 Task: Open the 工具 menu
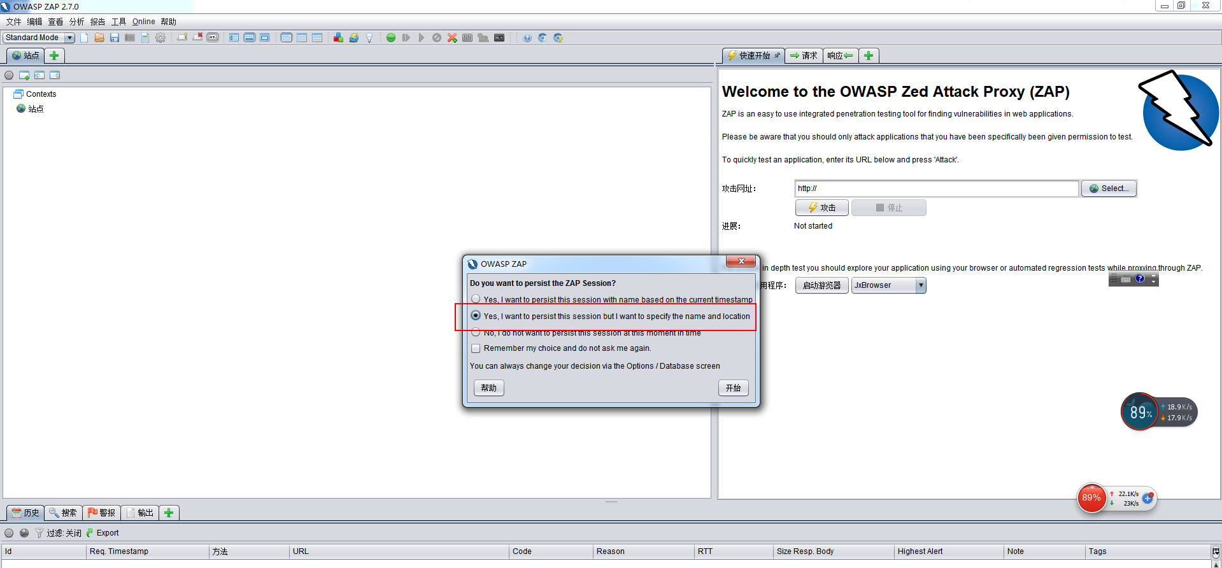(118, 22)
